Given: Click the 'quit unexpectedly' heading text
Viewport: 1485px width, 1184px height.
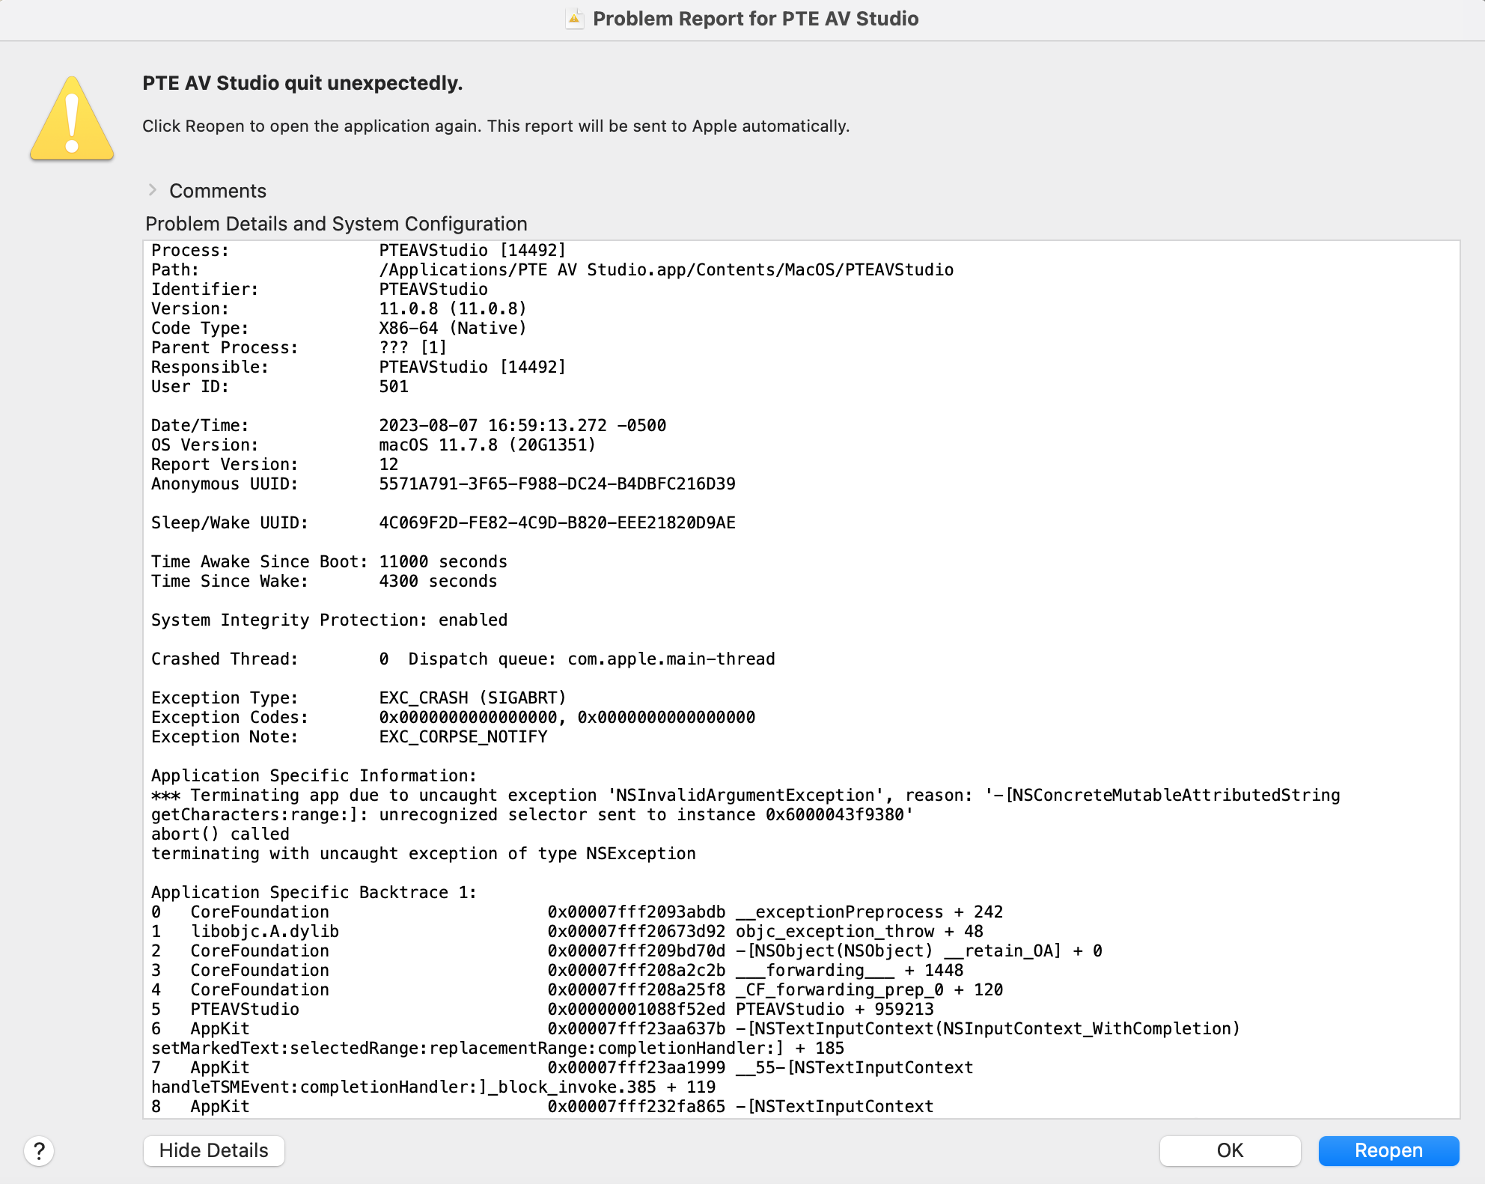Looking at the screenshot, I should (302, 83).
